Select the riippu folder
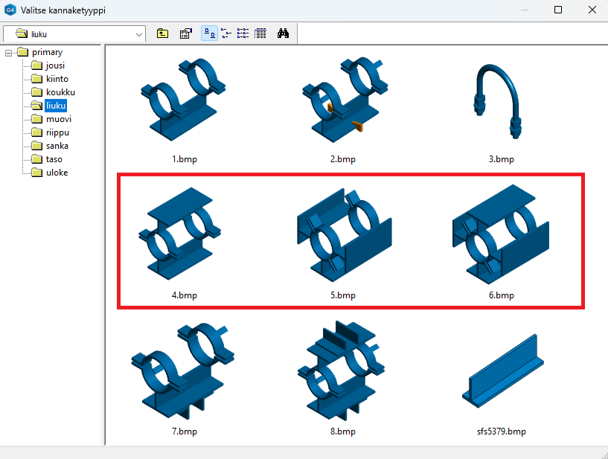608x459 pixels. 57,132
